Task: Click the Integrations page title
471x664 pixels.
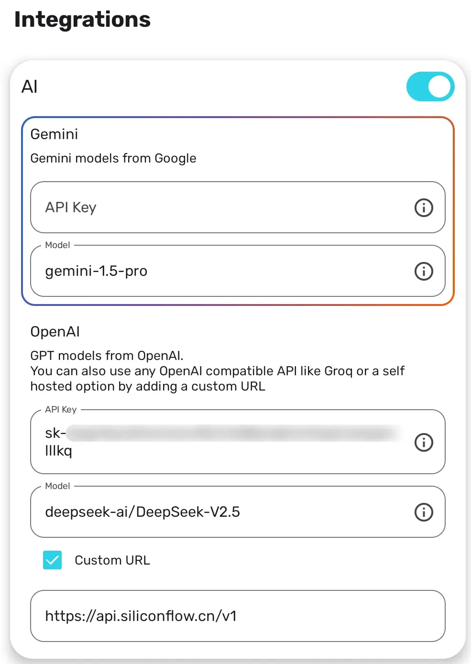Action: [x=82, y=20]
